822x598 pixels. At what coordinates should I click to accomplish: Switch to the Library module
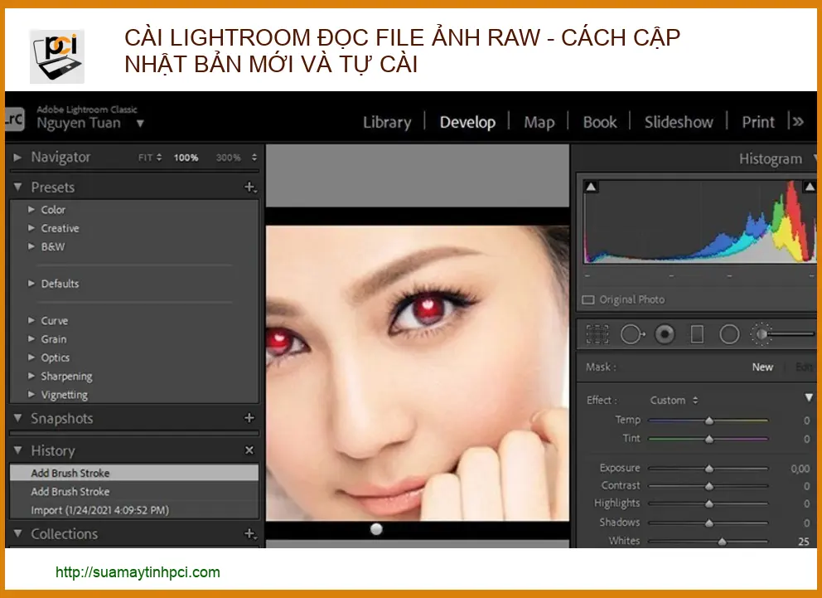388,122
